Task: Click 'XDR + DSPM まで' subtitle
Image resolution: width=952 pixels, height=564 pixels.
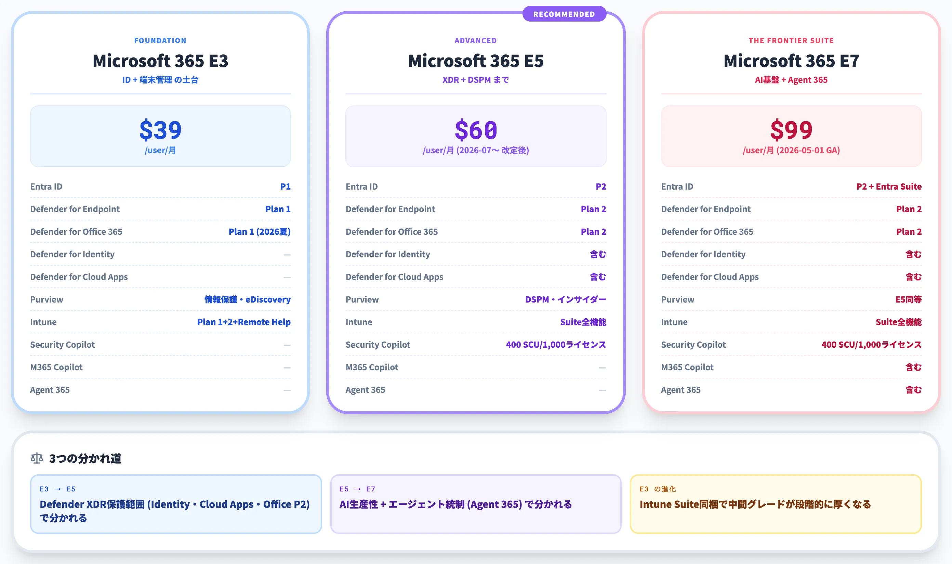Action: click(x=476, y=80)
